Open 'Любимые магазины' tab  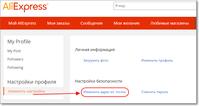(169, 23)
